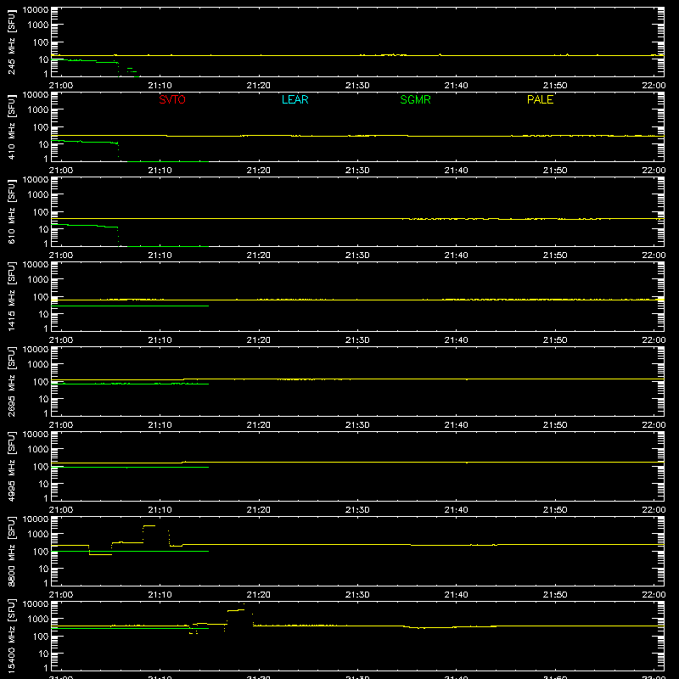Click the 21:40 tick under the 4995 MHz panel
Screen dimensions: 679x679
pyautogui.click(x=456, y=510)
